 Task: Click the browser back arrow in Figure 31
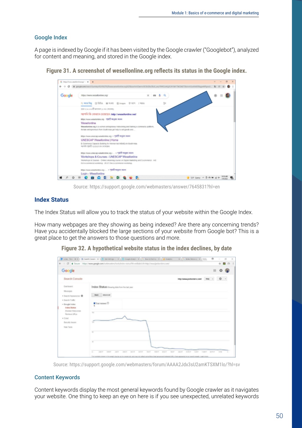click(60, 87)
